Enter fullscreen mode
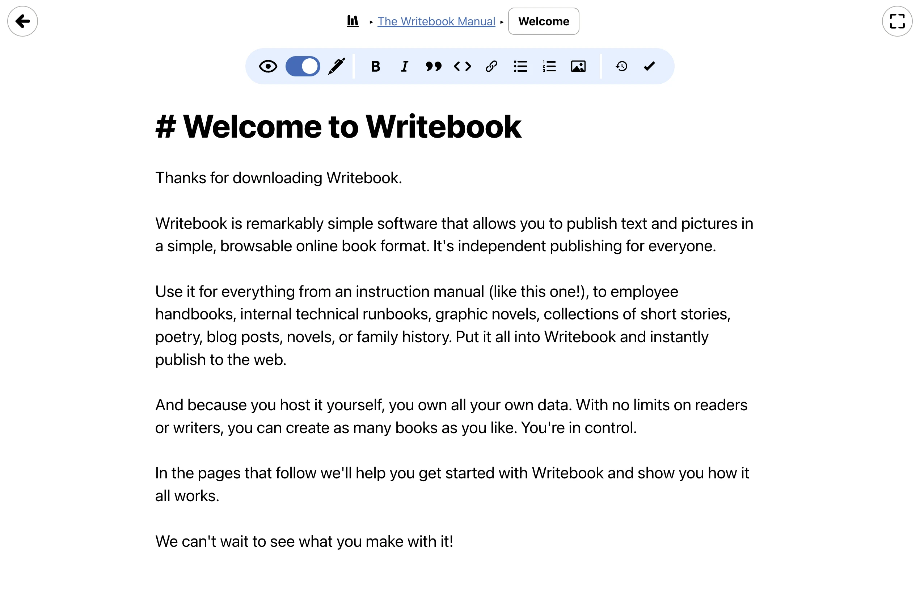The height and width of the screenshot is (595, 920). (897, 21)
